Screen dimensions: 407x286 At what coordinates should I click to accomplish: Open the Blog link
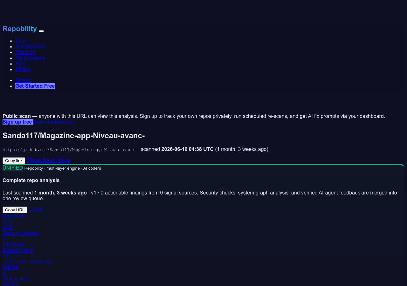pyautogui.click(x=20, y=64)
